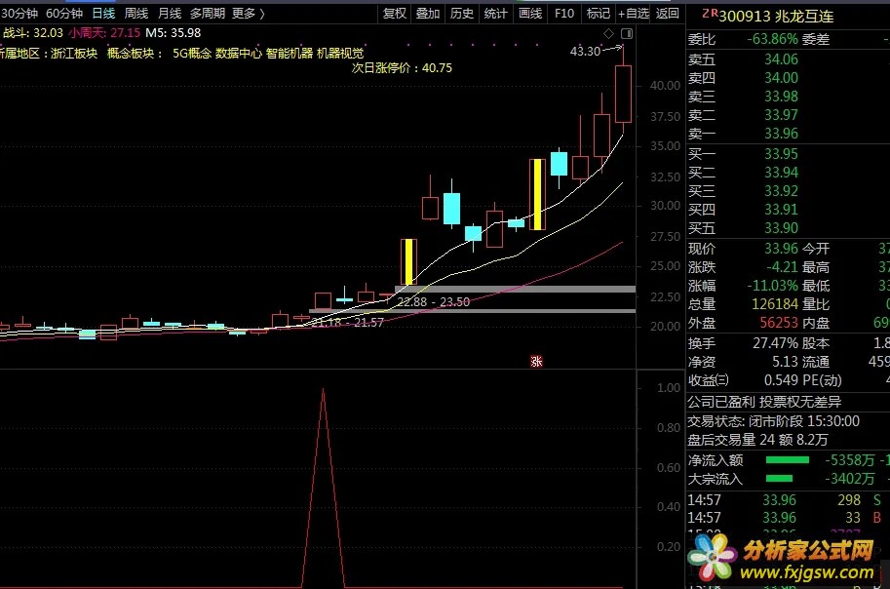The width and height of the screenshot is (890, 589).
Task: Click 次日涨停价：40.75 label
Action: tap(402, 67)
